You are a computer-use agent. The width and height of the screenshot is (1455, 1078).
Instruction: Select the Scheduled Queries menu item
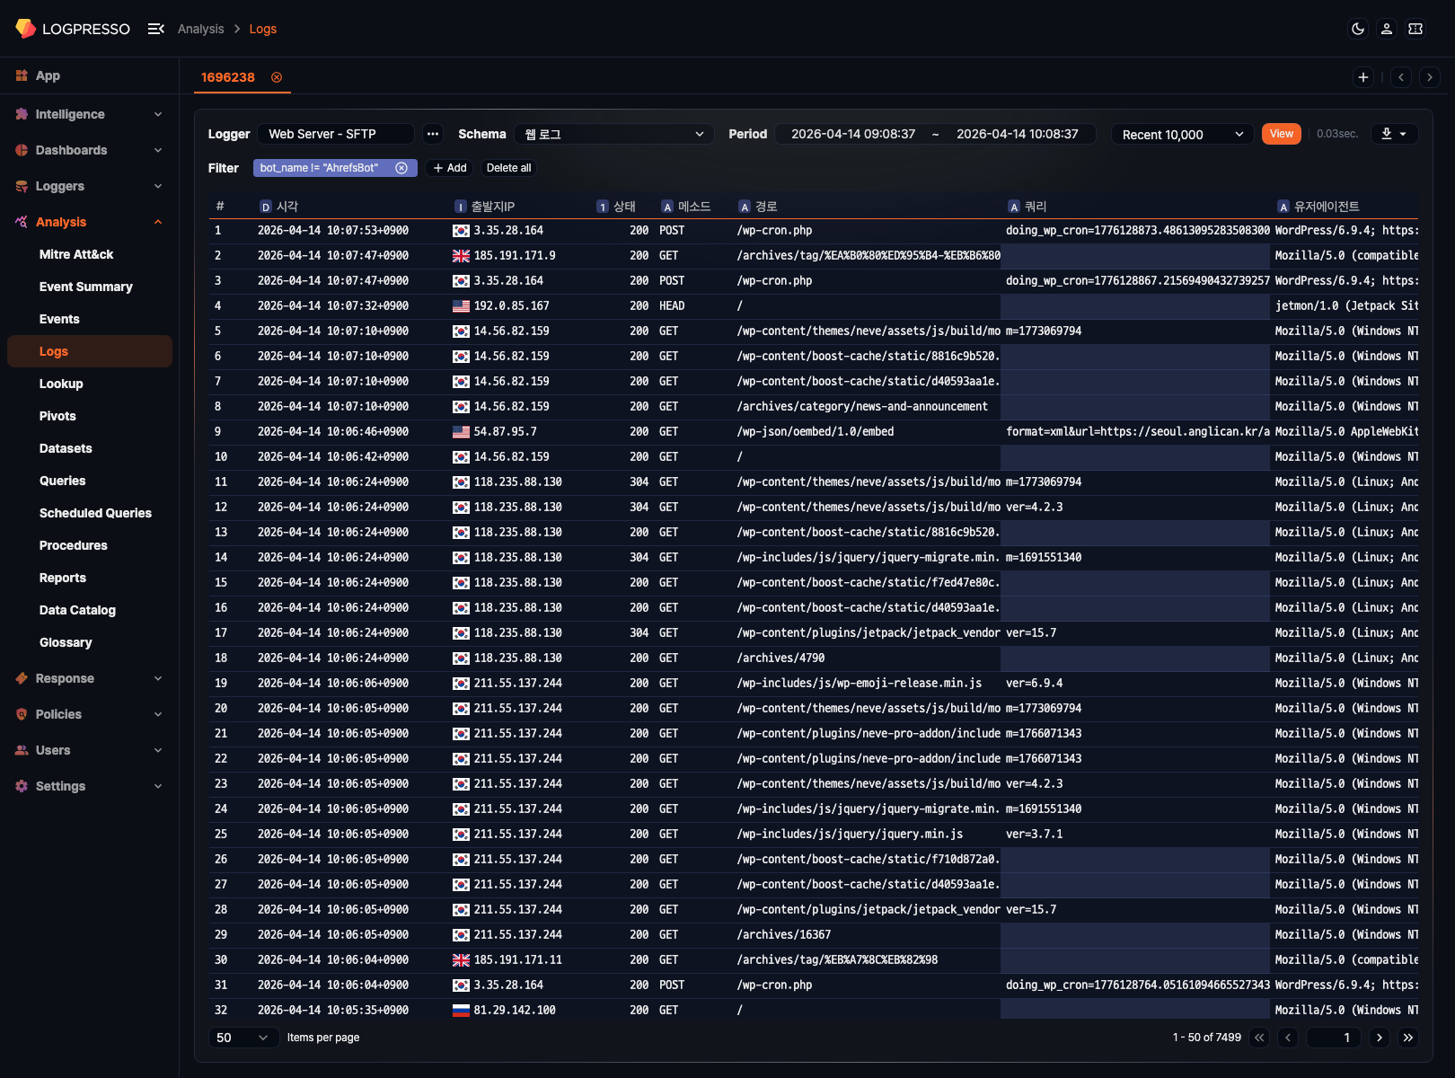point(95,513)
